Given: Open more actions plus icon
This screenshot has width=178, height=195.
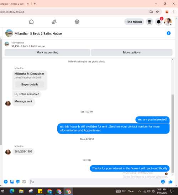Looking at the screenshot, I should [x=6, y=182].
